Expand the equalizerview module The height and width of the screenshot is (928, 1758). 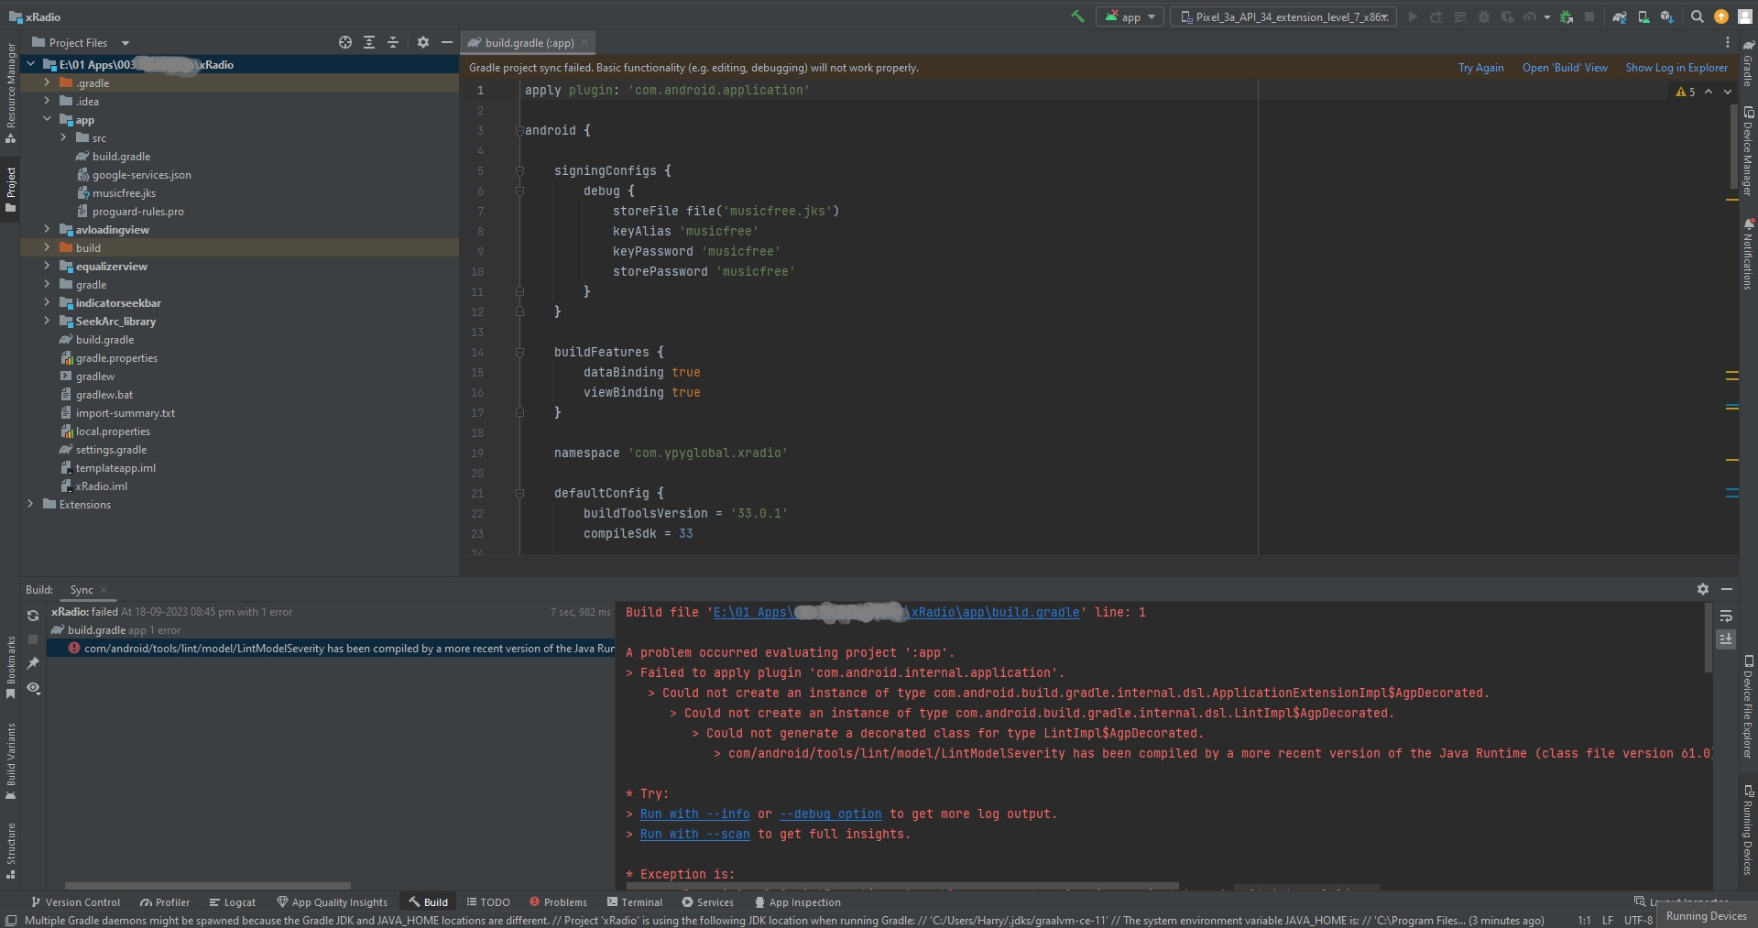(47, 266)
